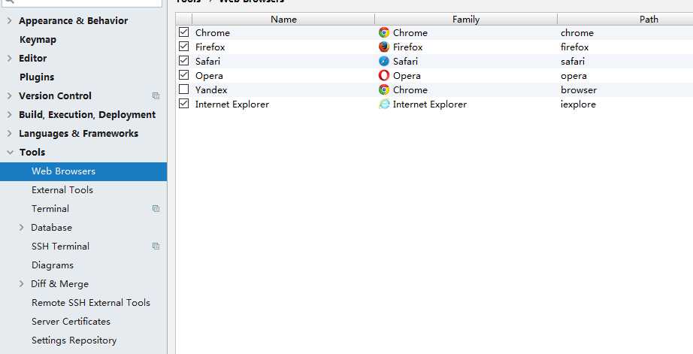Click the Safari compass icon

383,61
